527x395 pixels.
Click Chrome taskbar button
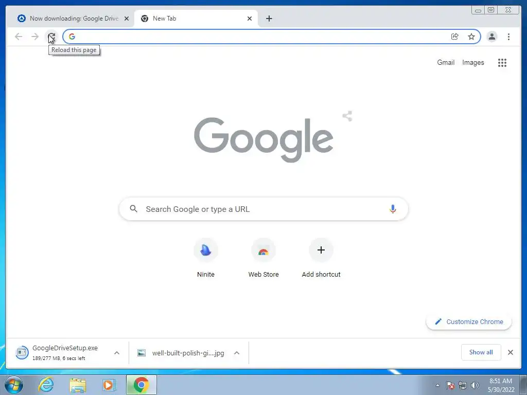point(142,385)
